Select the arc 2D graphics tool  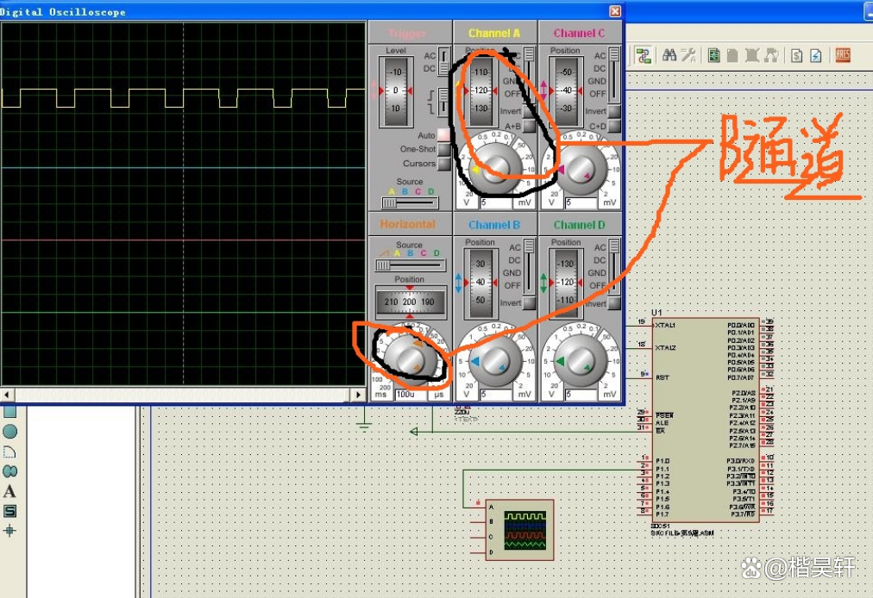[x=10, y=452]
